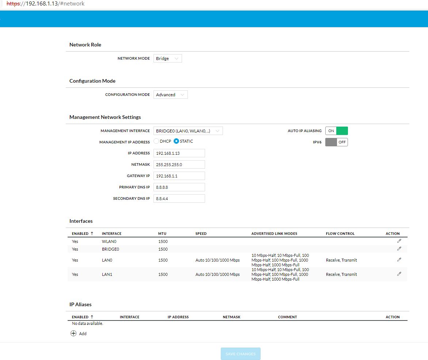Click the LAN0 advertised link modes text
The width and height of the screenshot is (428, 360).
[280, 260]
